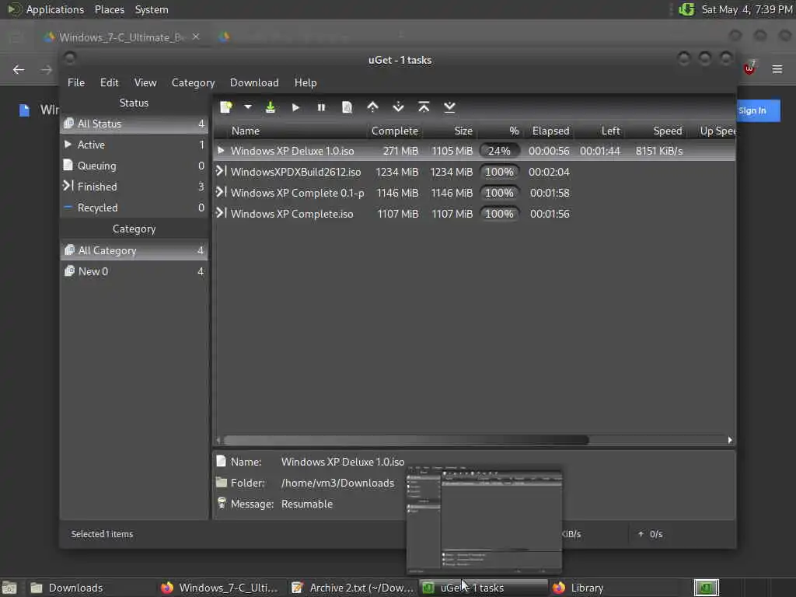The image size is (796, 597).
Task: Open System menu in top panel
Action: [152, 9]
